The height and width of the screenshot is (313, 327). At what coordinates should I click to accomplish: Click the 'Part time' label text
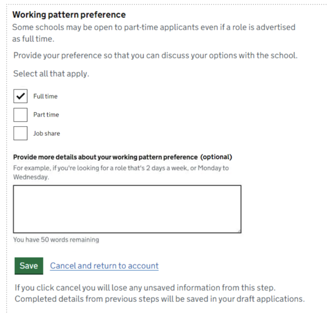[46, 115]
